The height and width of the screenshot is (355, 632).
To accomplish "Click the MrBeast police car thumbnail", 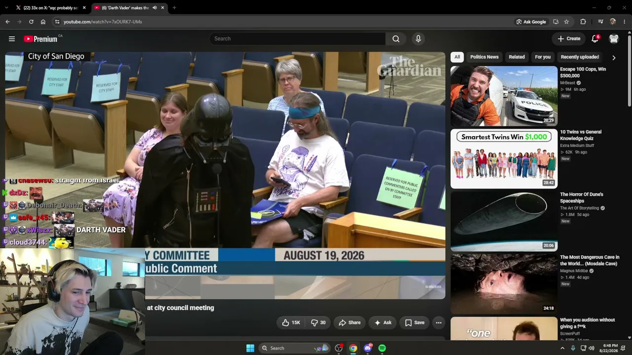I will point(504,96).
